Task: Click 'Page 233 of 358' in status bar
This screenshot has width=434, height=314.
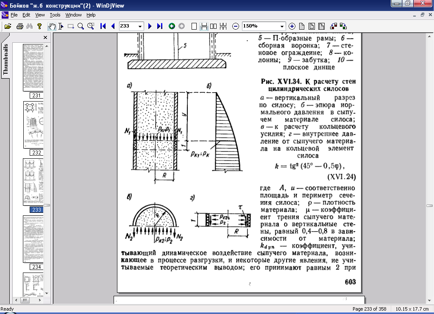Action: (369, 309)
